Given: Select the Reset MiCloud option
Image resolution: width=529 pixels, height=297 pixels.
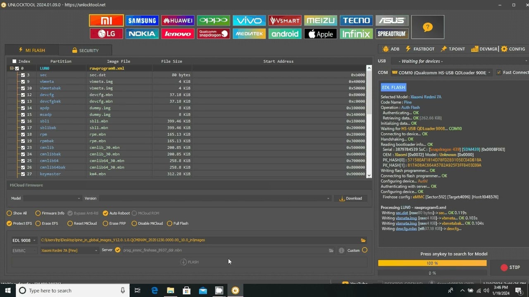Looking at the screenshot, I should tap(70, 224).
